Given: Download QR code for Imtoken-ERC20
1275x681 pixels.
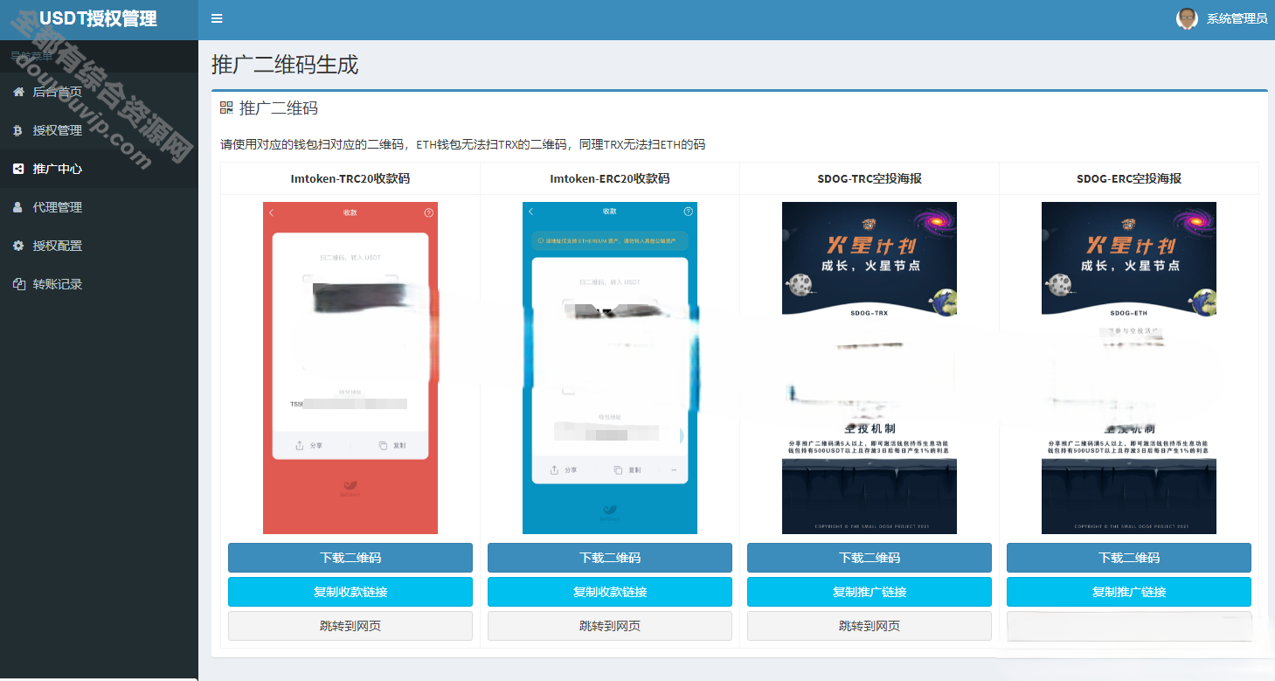Looking at the screenshot, I should 610,558.
